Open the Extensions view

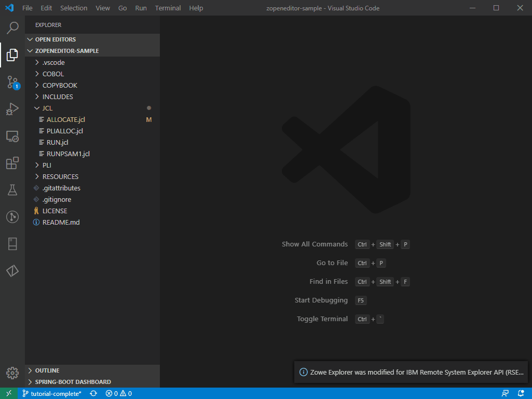click(x=12, y=163)
